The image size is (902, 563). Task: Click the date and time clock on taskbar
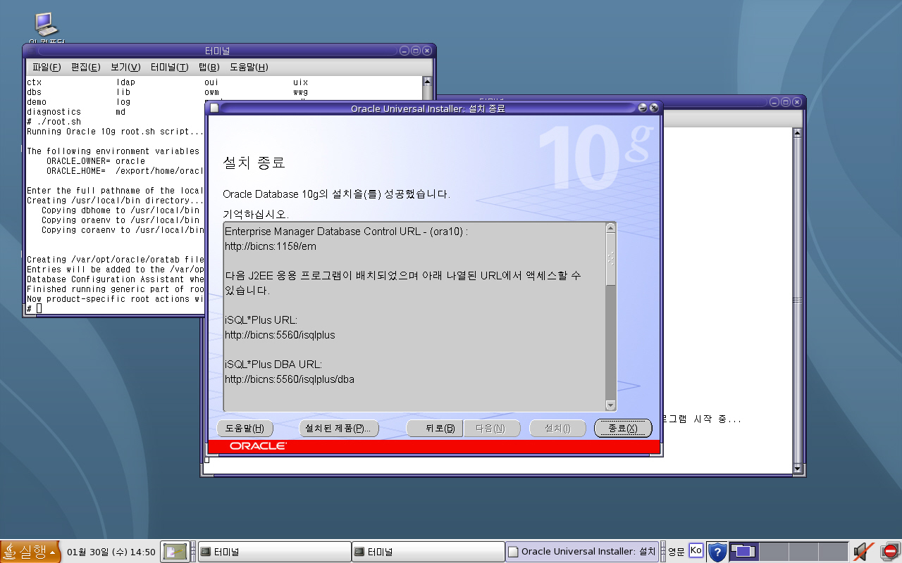click(111, 552)
